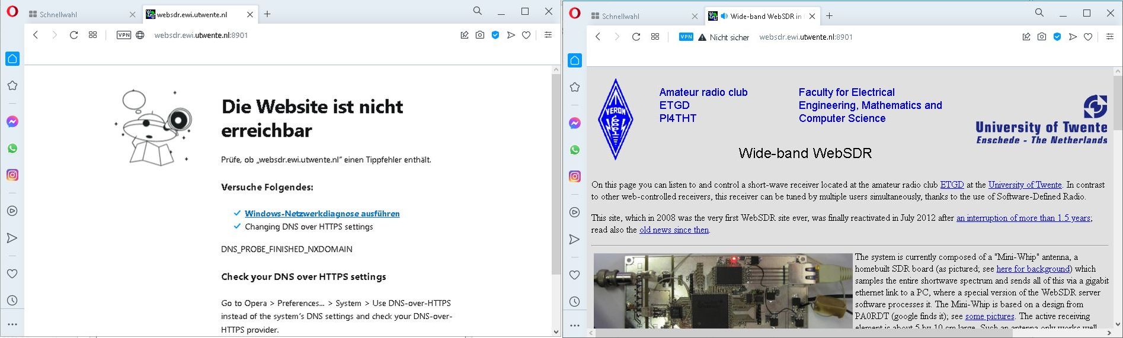Open WhatsApp in the left window sidebar
Screen dimensions: 1123x338
click(12, 149)
